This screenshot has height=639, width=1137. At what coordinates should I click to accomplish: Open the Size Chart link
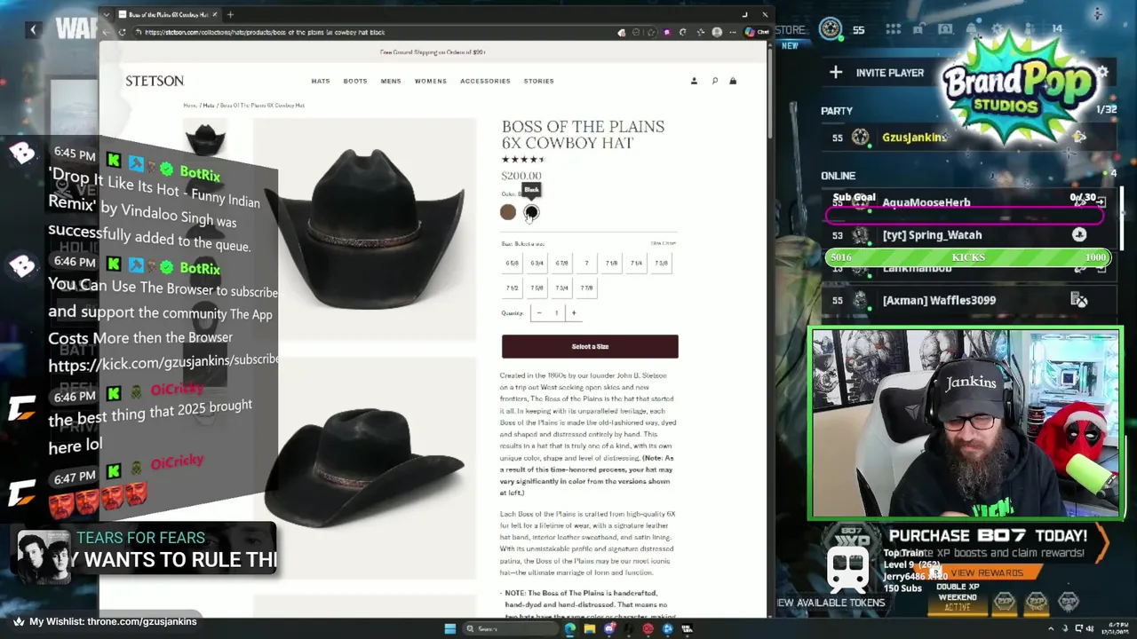[663, 243]
